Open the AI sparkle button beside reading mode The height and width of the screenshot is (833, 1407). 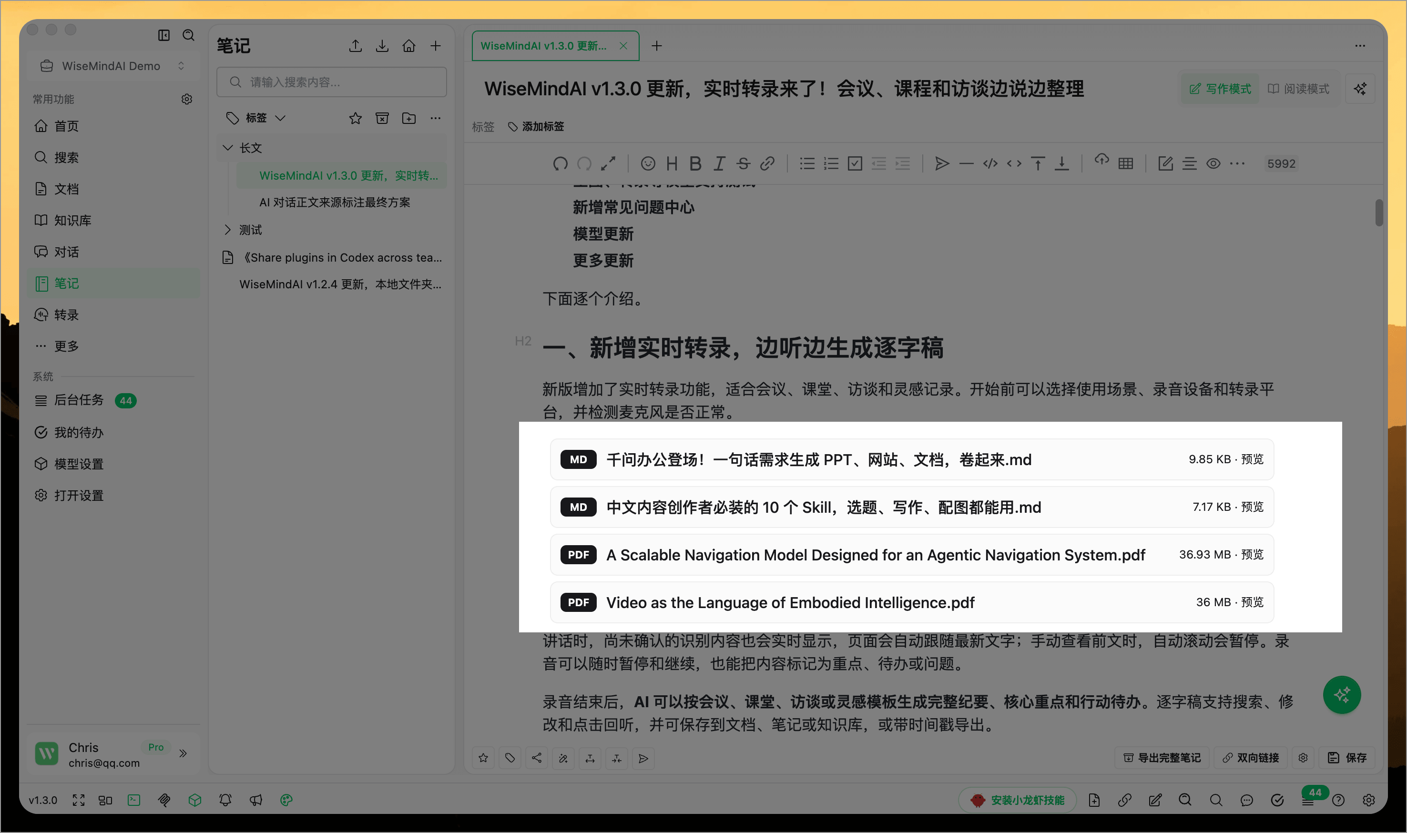(1360, 89)
